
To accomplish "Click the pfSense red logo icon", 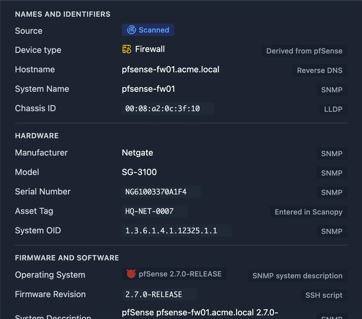I will click(131, 274).
